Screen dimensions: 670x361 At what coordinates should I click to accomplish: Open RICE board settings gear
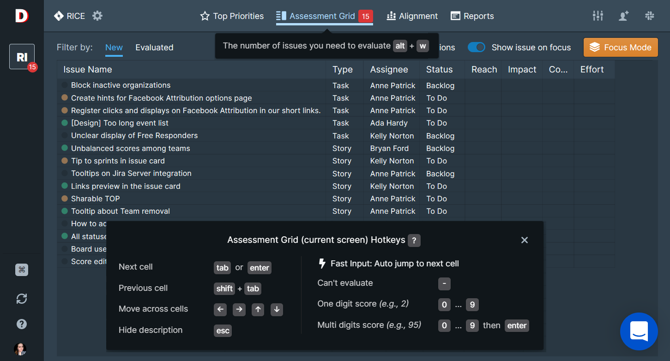97,16
